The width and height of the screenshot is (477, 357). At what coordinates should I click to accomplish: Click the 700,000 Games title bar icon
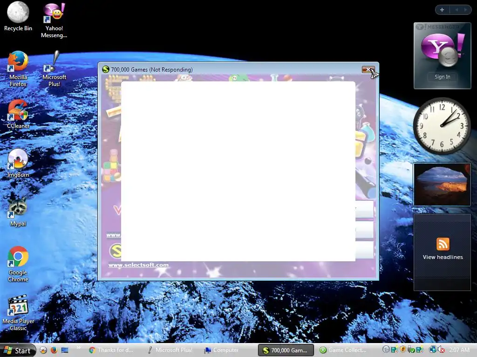(106, 70)
